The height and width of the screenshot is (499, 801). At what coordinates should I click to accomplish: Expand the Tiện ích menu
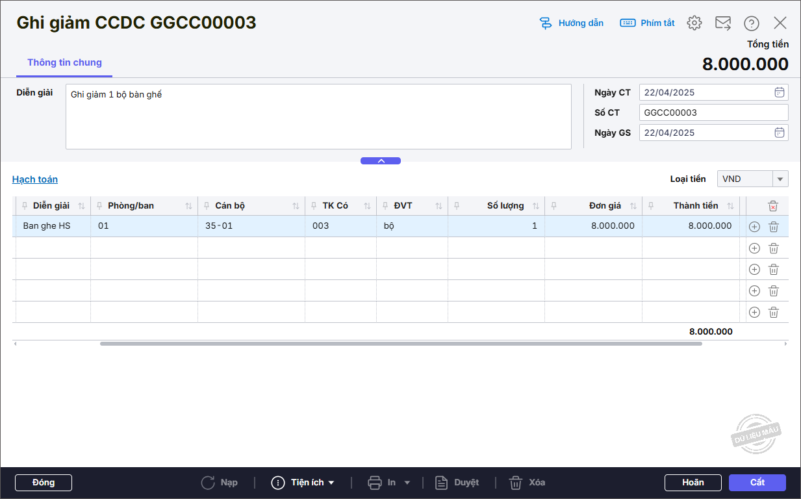click(x=303, y=483)
